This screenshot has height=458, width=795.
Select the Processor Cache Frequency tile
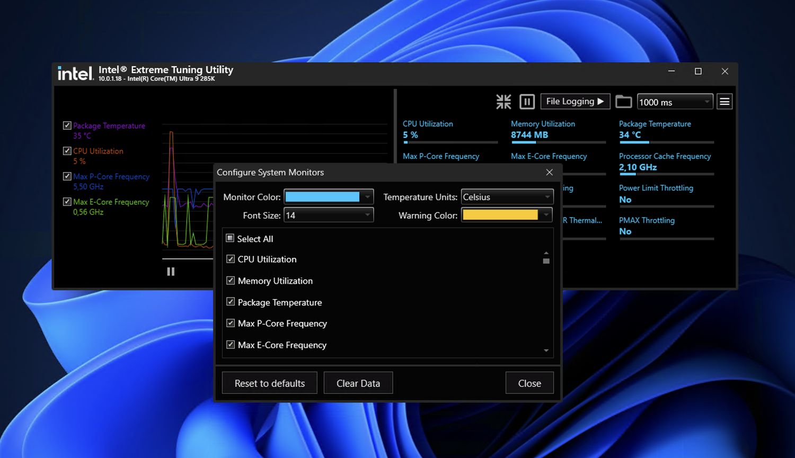click(x=666, y=163)
